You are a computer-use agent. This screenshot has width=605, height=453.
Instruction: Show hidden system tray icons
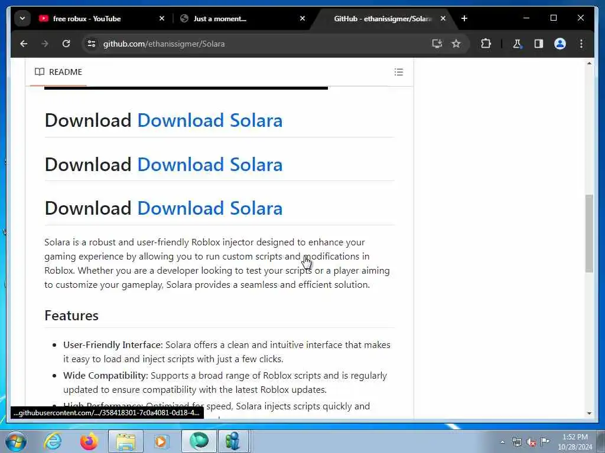tap(502, 442)
